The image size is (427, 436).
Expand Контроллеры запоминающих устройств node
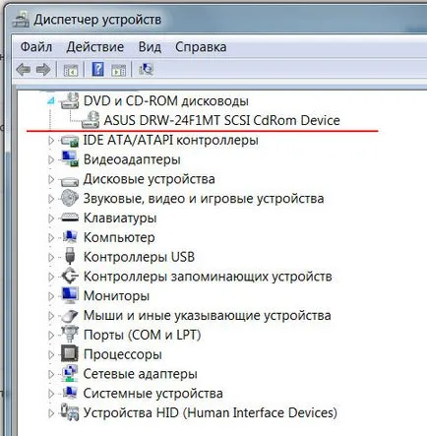click(x=51, y=277)
